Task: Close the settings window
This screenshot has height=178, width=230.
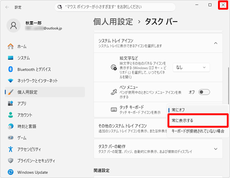Action: (x=223, y=5)
